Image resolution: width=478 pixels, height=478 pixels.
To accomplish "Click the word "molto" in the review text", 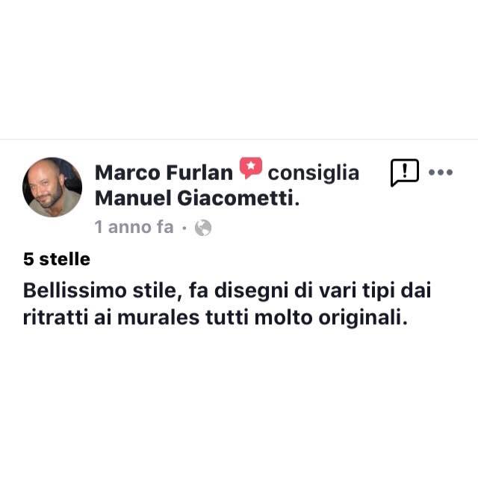I will 283,318.
